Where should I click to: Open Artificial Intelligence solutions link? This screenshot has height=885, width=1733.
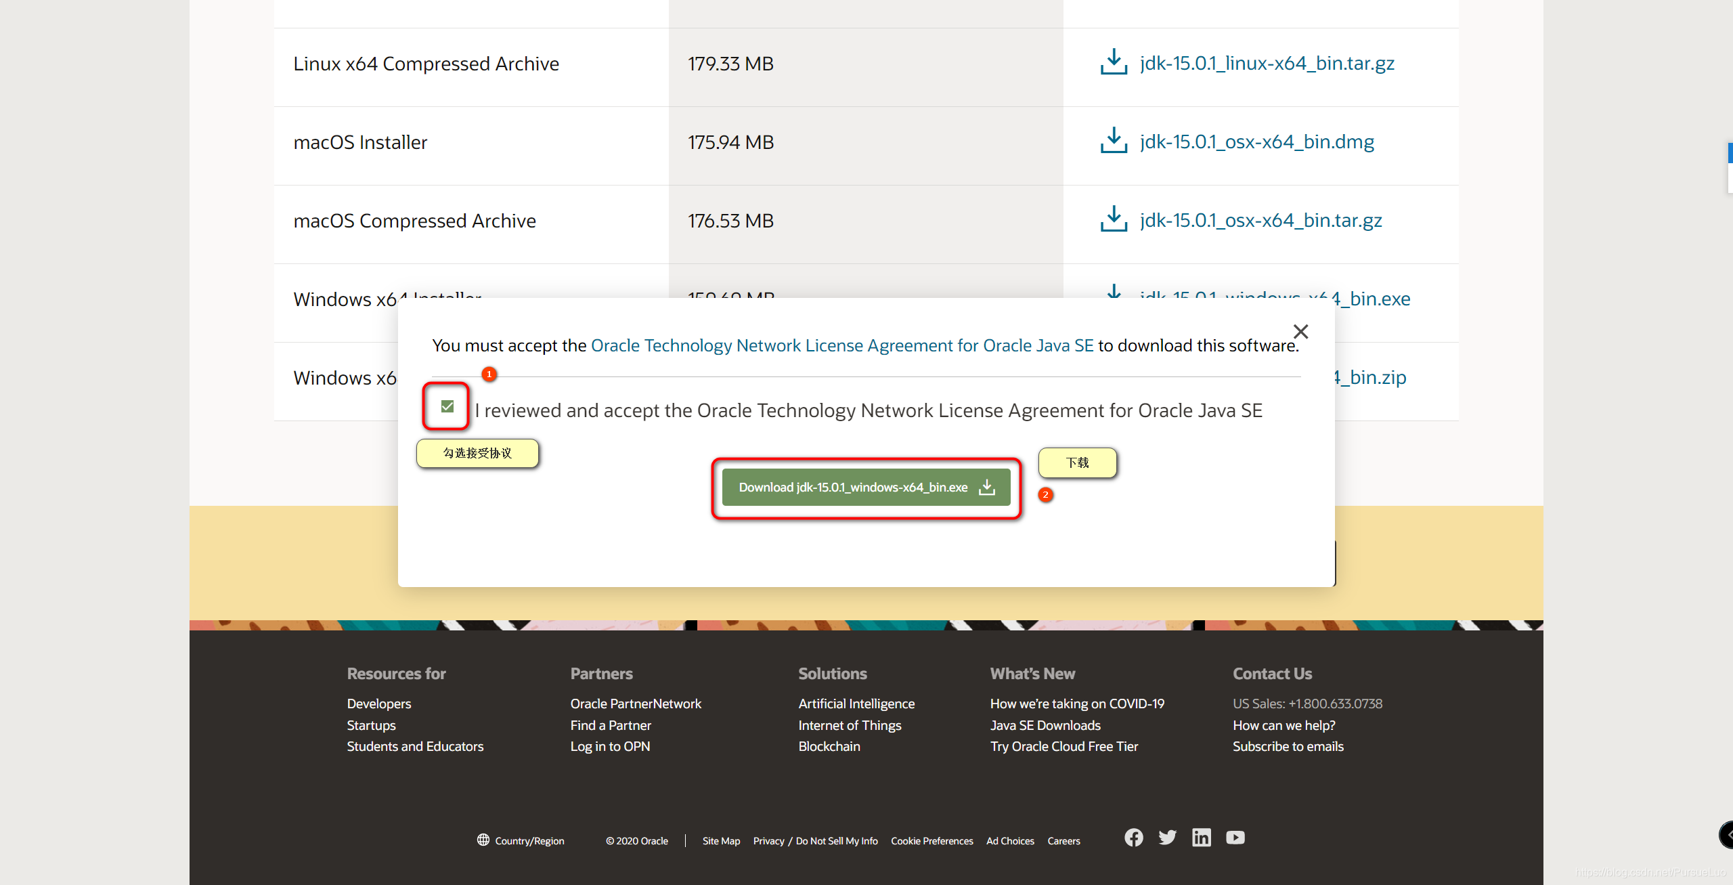tap(856, 704)
